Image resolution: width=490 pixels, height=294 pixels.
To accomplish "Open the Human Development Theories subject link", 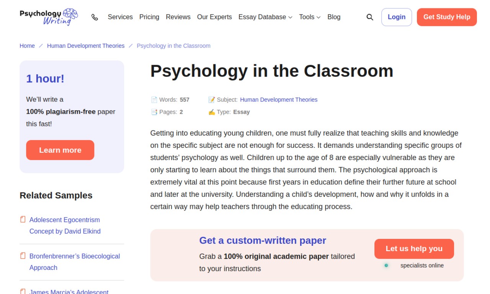I will (279, 100).
